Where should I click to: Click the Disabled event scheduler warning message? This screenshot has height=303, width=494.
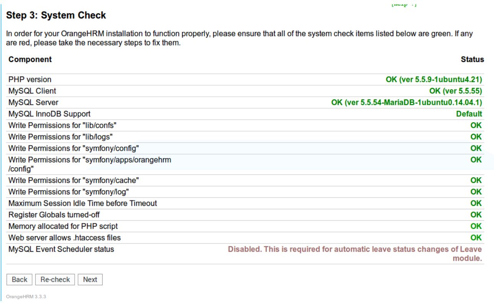pyautogui.click(x=355, y=253)
